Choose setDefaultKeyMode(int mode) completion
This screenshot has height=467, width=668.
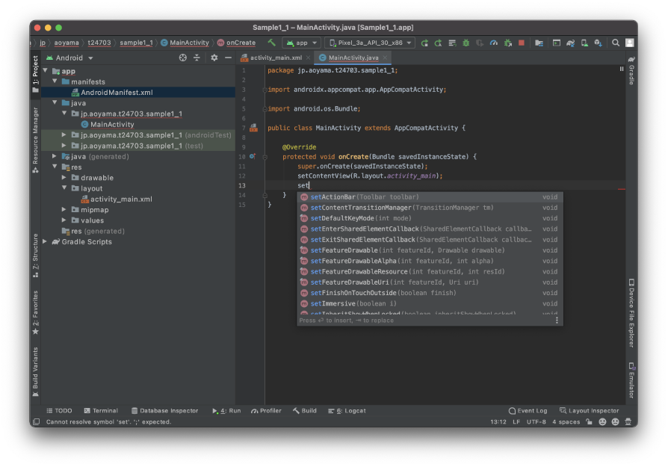[x=430, y=218]
